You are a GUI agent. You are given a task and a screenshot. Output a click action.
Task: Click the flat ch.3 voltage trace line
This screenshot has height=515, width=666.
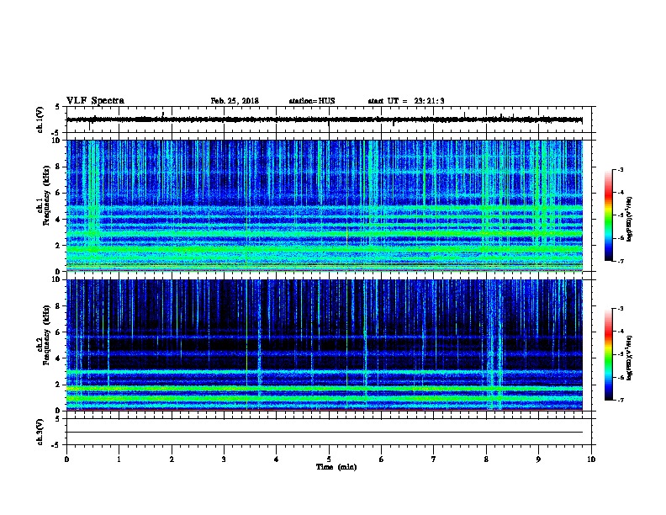pyautogui.click(x=325, y=433)
